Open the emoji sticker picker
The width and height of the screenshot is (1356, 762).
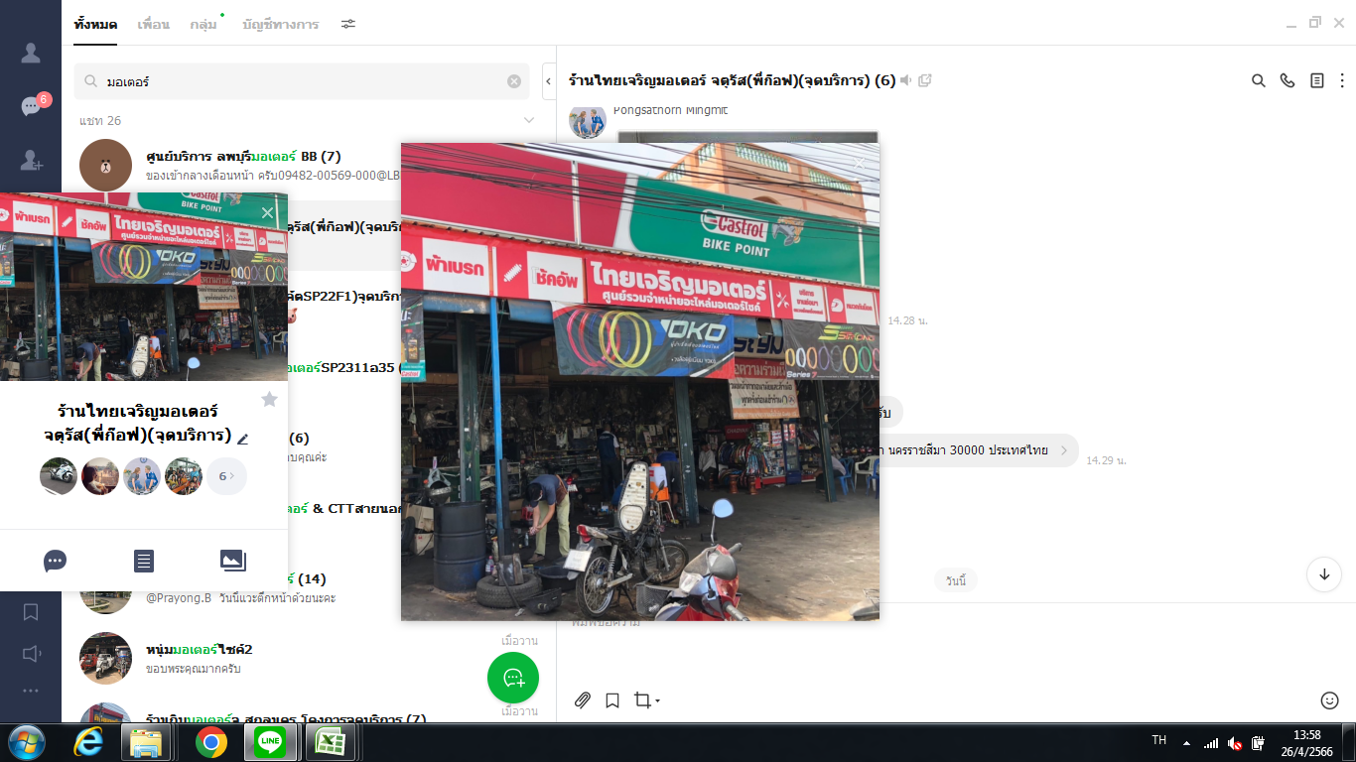pyautogui.click(x=1329, y=700)
